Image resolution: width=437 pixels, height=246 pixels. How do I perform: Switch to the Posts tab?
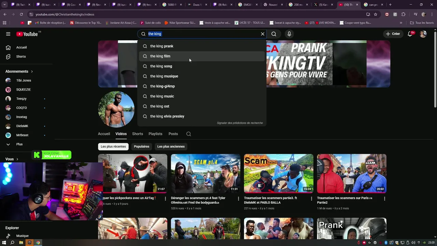173,134
